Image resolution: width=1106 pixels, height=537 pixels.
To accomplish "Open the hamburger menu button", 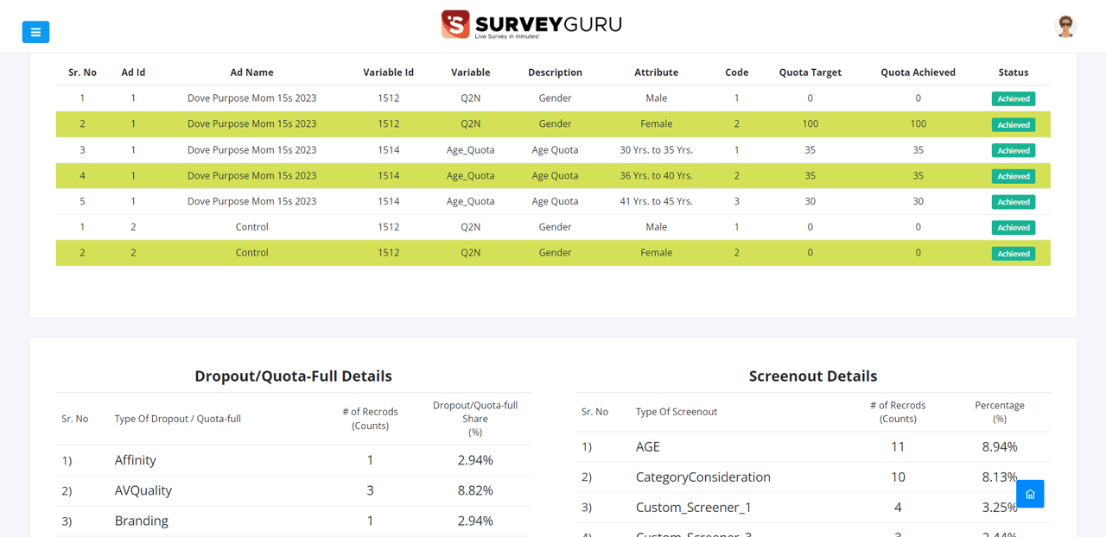I will point(35,32).
